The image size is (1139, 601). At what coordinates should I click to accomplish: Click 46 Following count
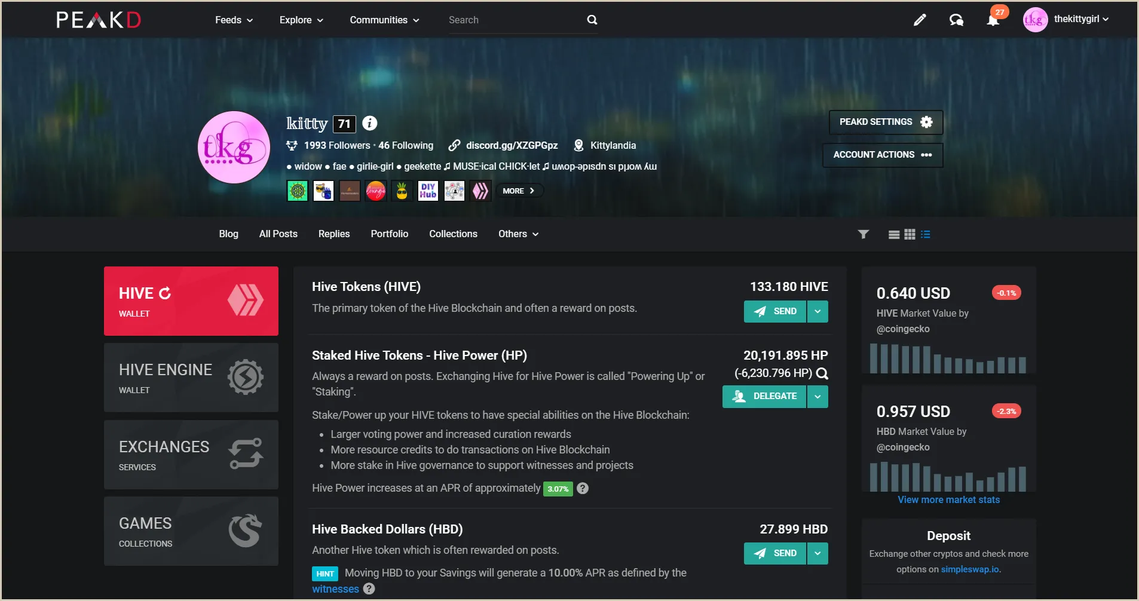coord(406,145)
